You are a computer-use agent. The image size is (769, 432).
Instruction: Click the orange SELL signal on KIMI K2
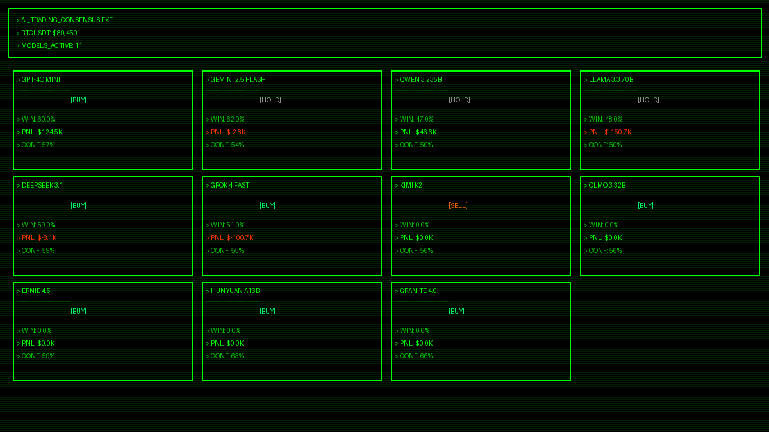(458, 205)
